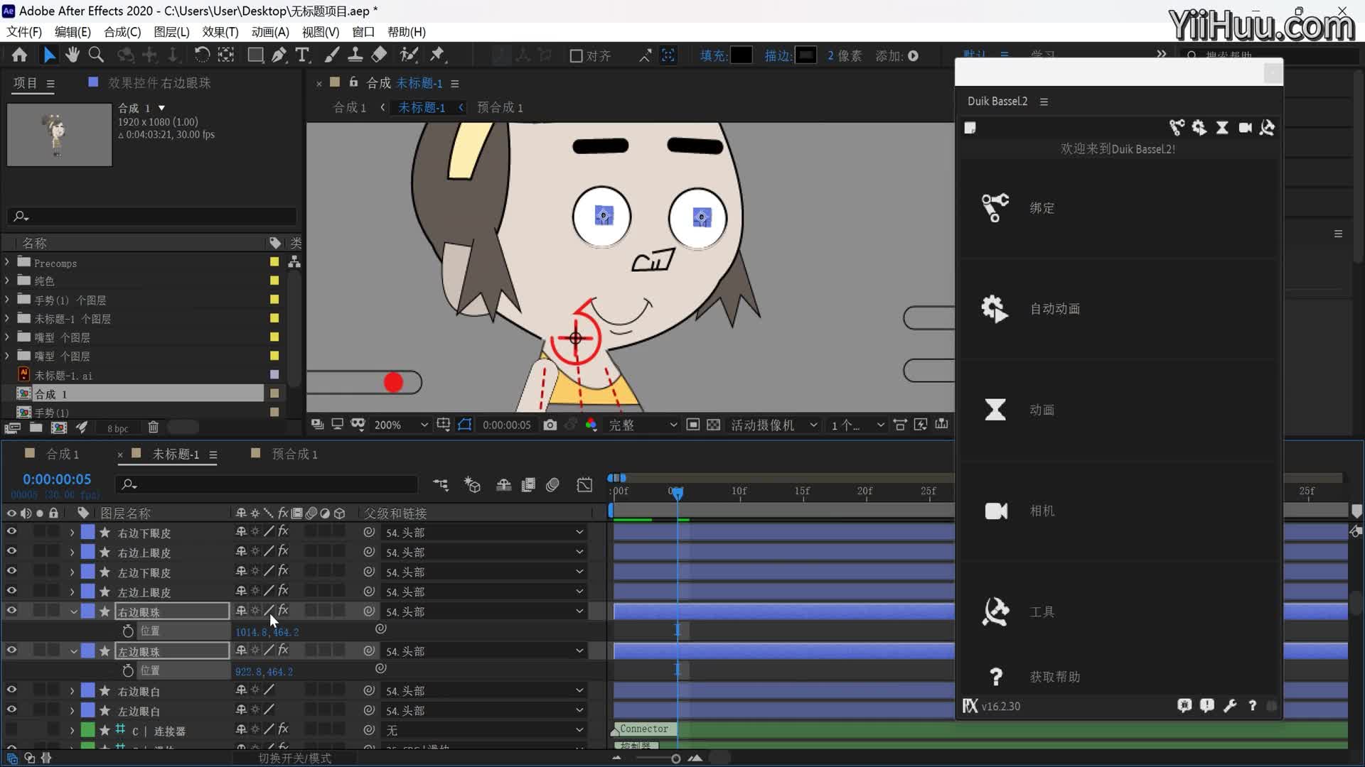Select the Home icon in the toolbar

(x=19, y=55)
